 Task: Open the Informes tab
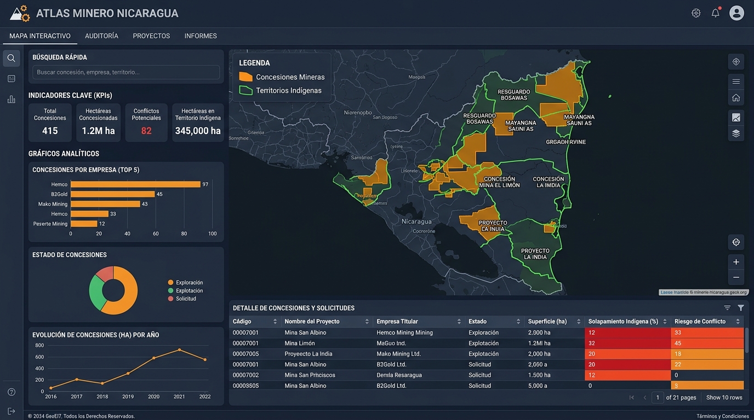[x=201, y=36]
